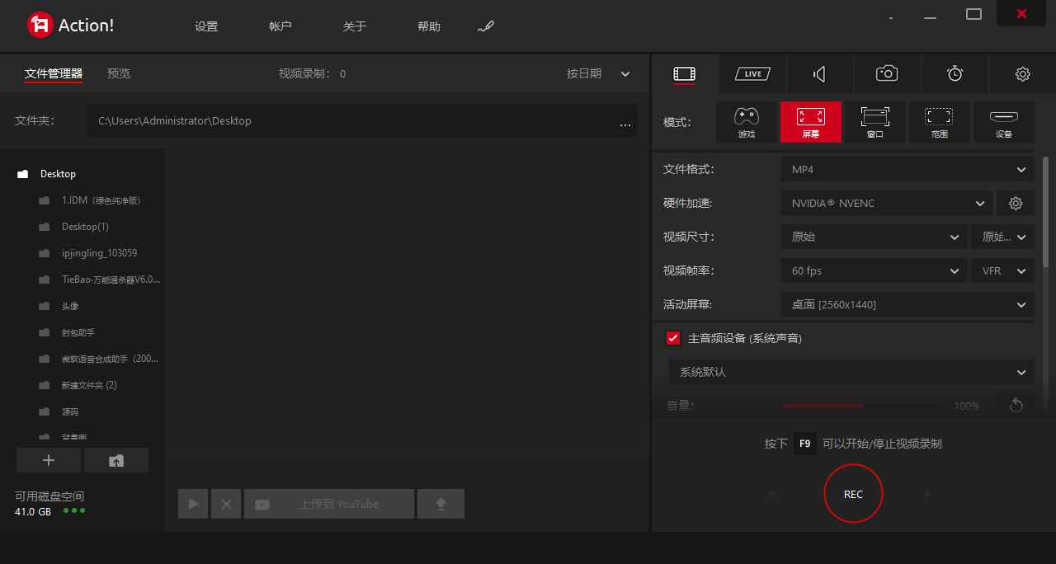Open the NVENC hardware acceleration settings gear
This screenshot has height=564, width=1056.
click(x=1016, y=203)
